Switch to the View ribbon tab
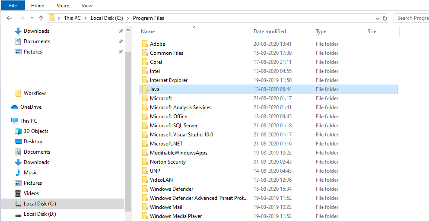 point(87,6)
